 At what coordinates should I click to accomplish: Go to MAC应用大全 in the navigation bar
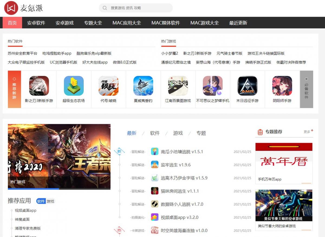(x=127, y=23)
